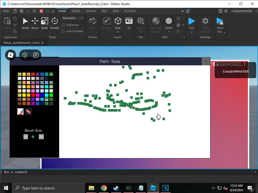Pick the pure red swatch in palette

pyautogui.click(x=33, y=95)
